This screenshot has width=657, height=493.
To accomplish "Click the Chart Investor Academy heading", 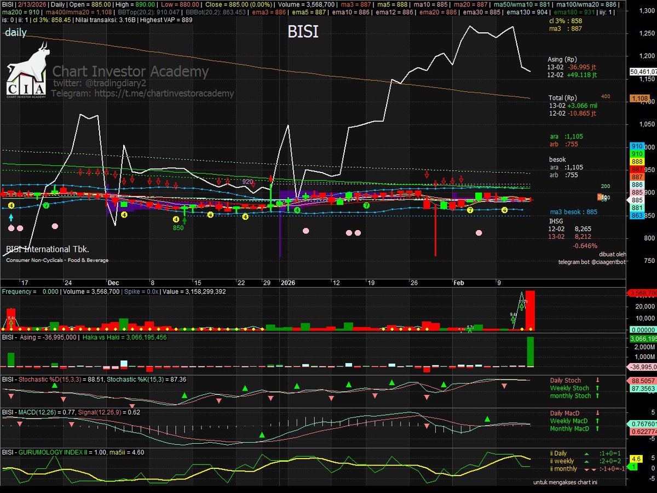I will pyautogui.click(x=130, y=72).
